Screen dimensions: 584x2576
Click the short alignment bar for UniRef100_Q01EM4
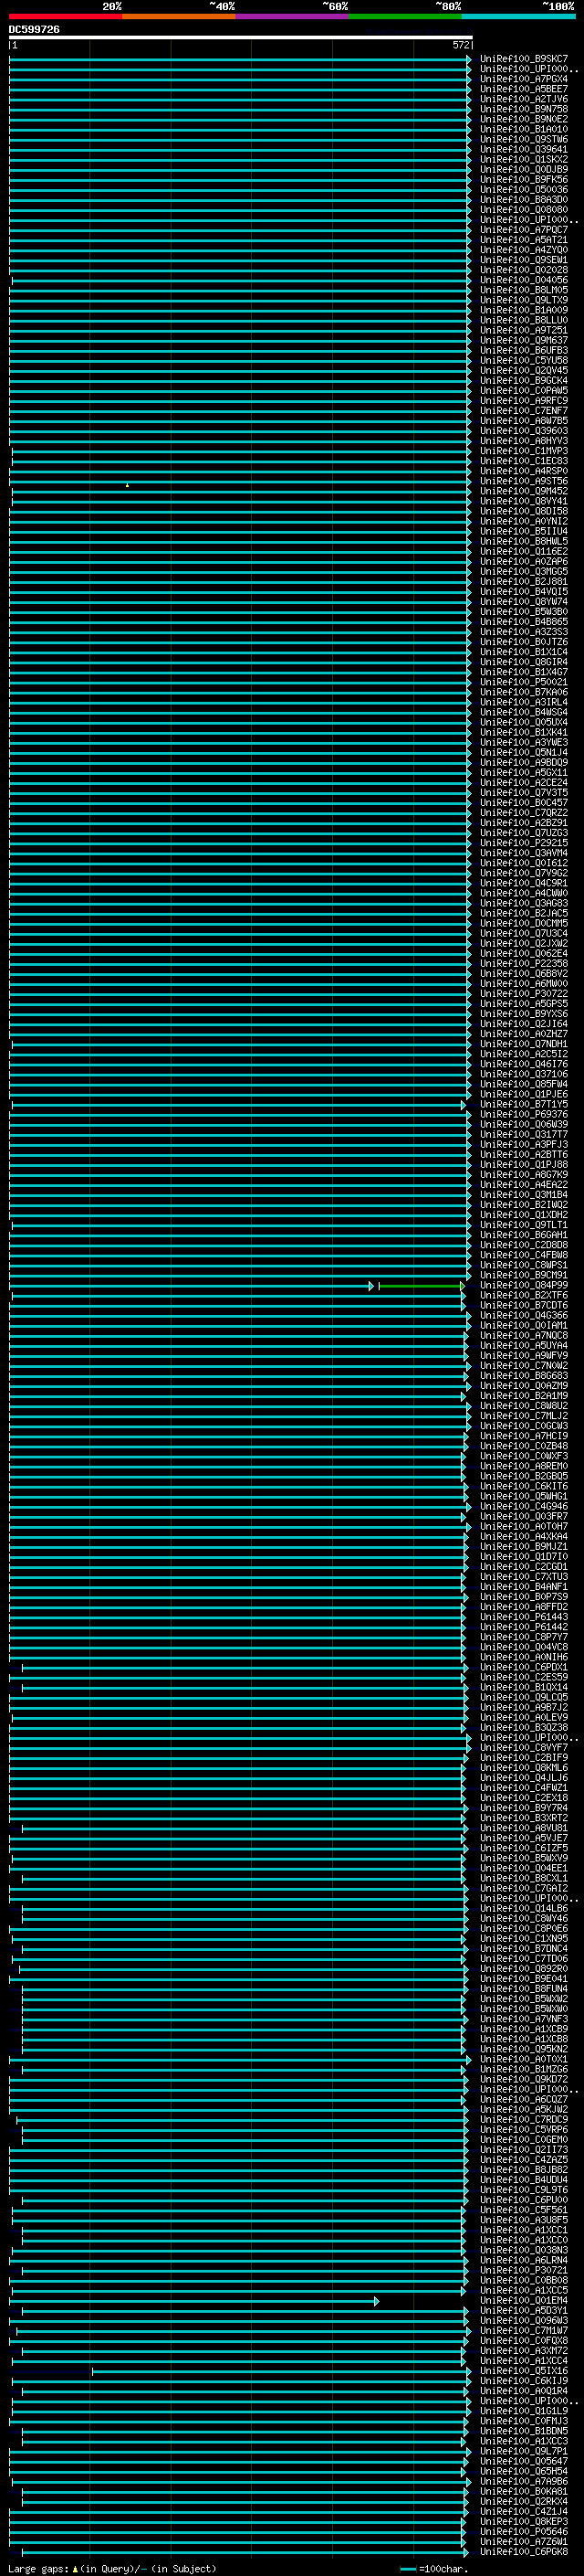(194, 2301)
